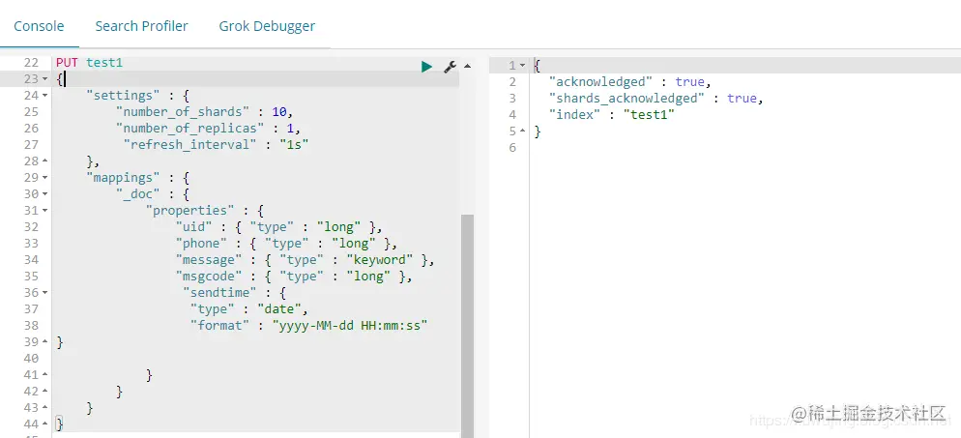Toggle the fold marker at line 28
The image size is (961, 438).
45,161
